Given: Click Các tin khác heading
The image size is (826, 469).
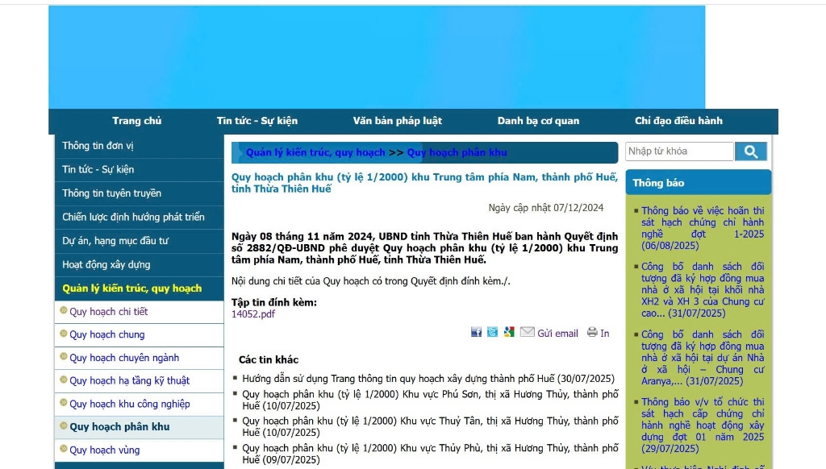Looking at the screenshot, I should (269, 360).
